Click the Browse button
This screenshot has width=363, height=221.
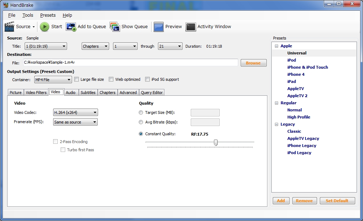(254, 63)
